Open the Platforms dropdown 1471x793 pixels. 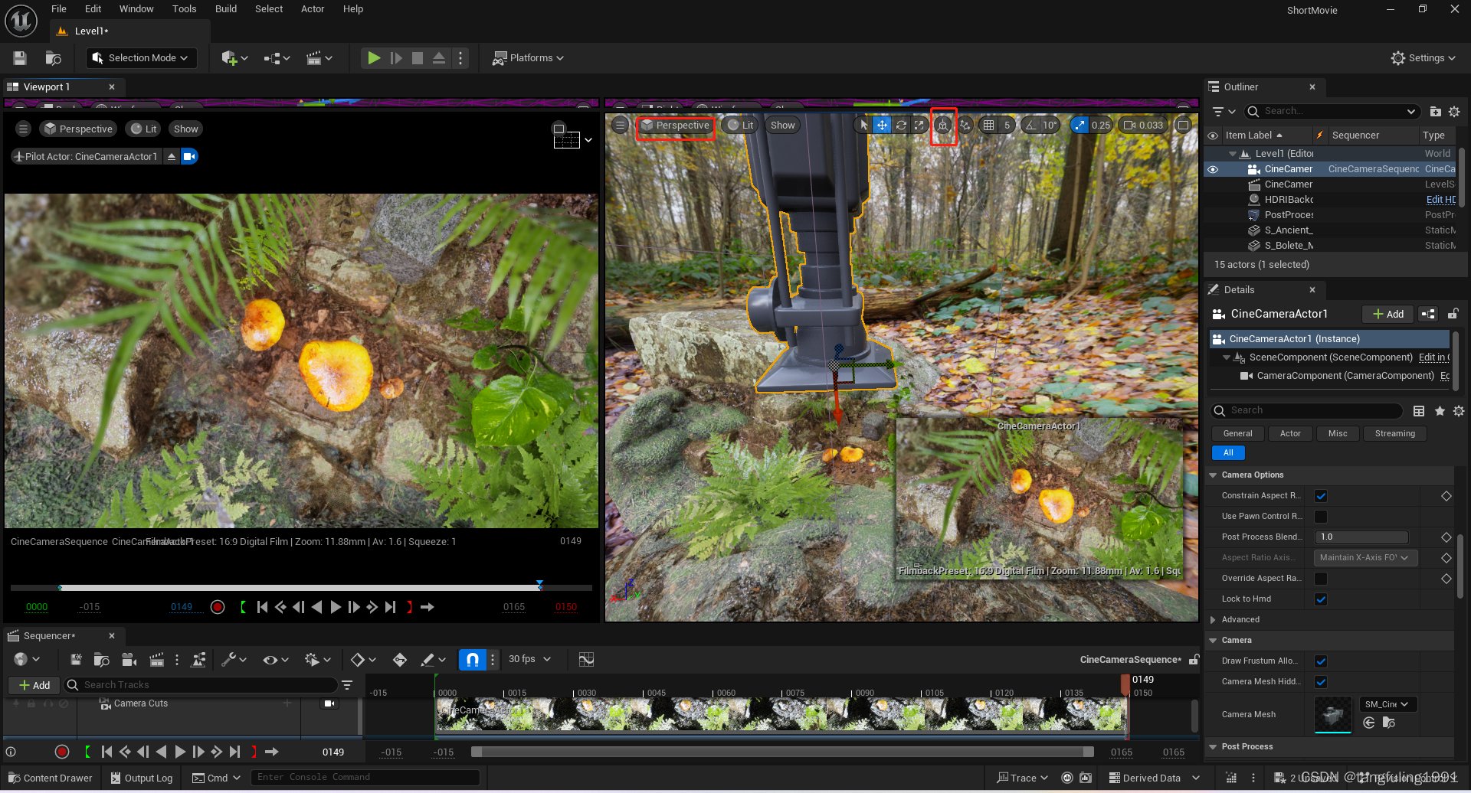529,58
